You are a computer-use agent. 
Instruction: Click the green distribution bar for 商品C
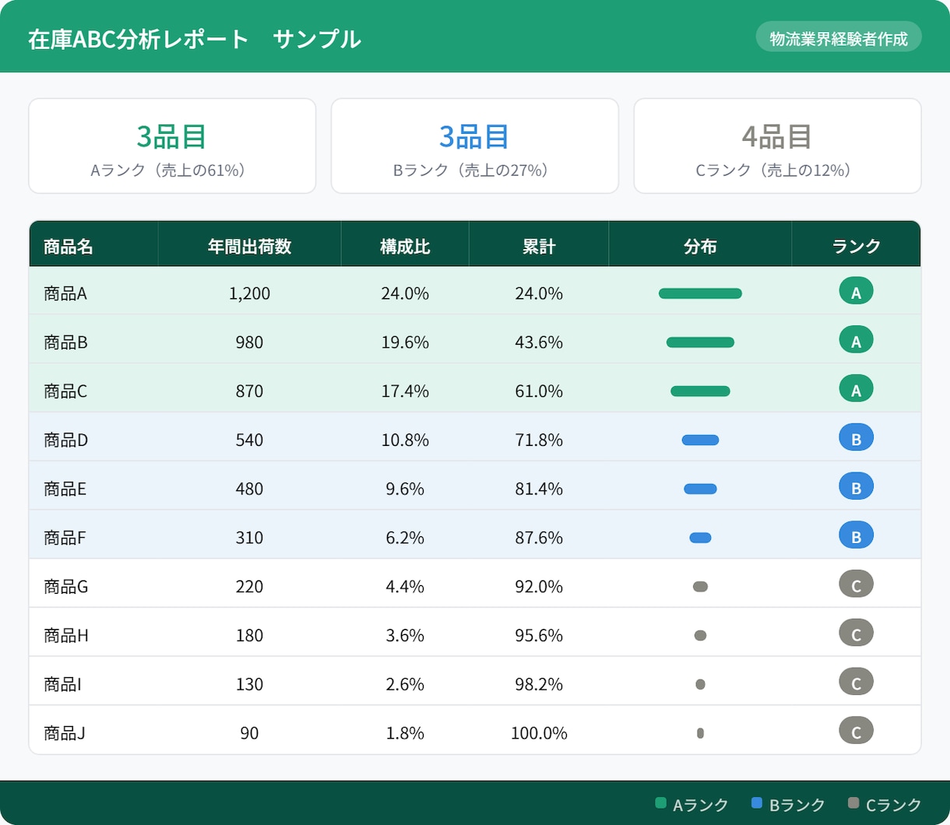700,391
